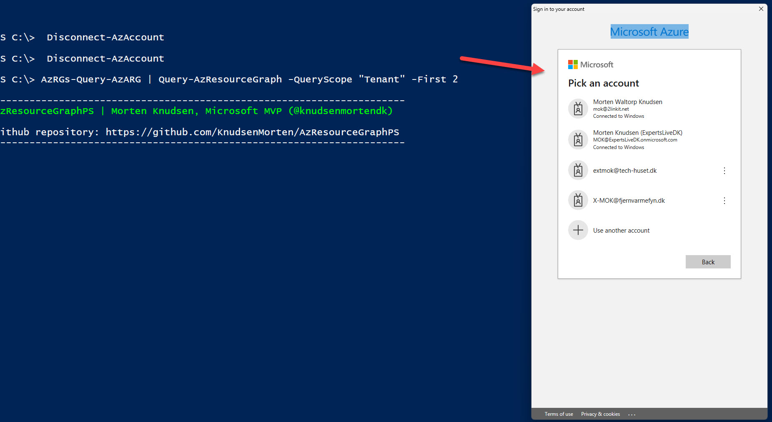Click the plus icon for another account
The image size is (772, 422).
point(578,230)
